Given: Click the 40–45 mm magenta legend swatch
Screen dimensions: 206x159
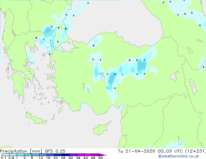Looking at the screenshot, I should [88, 155].
